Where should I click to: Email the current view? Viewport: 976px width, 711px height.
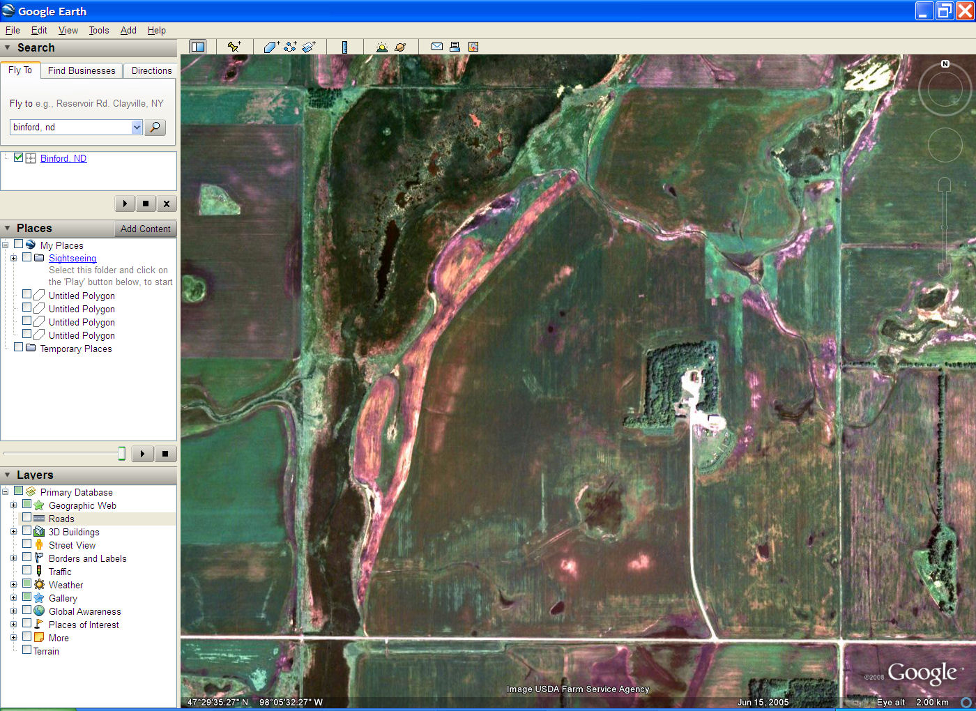(437, 47)
